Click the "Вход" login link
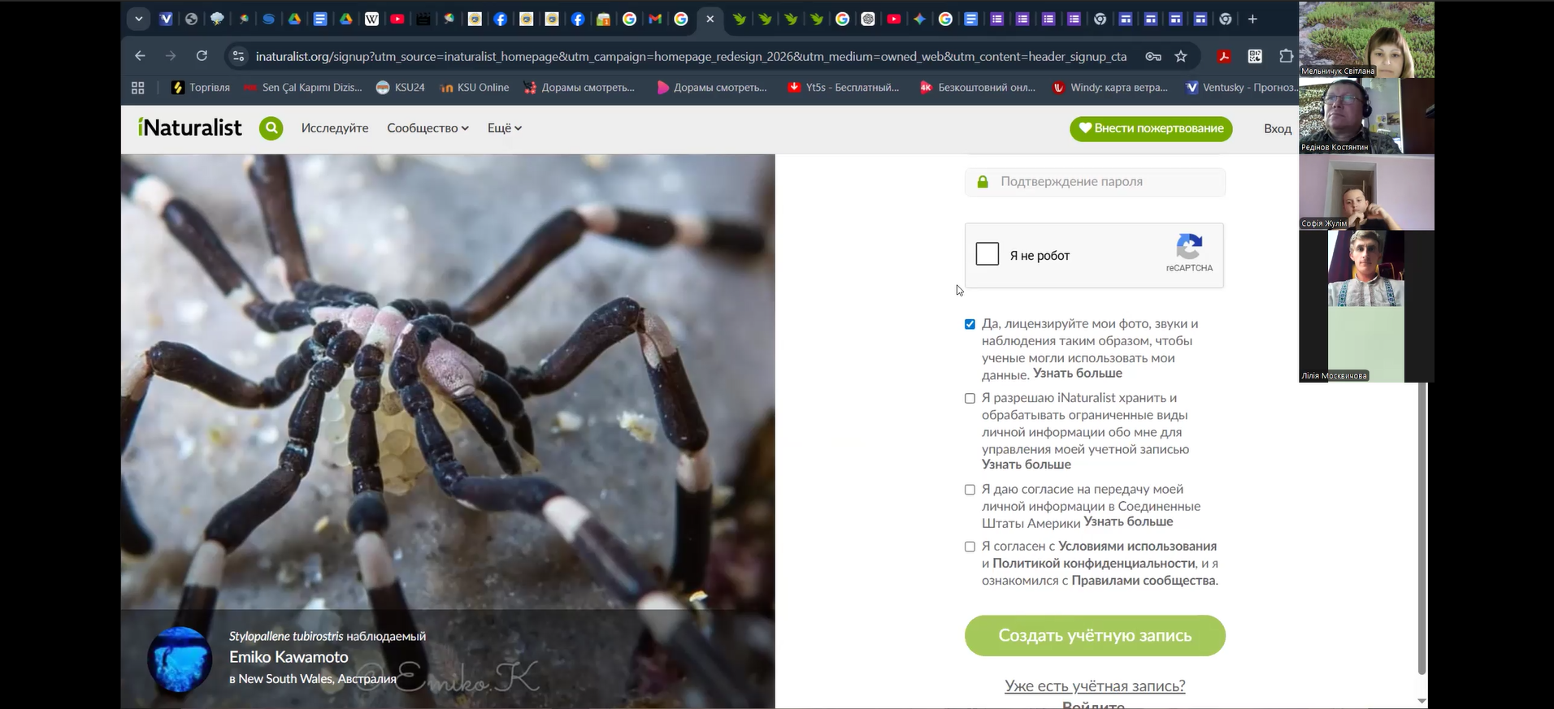The height and width of the screenshot is (709, 1554). click(1277, 129)
